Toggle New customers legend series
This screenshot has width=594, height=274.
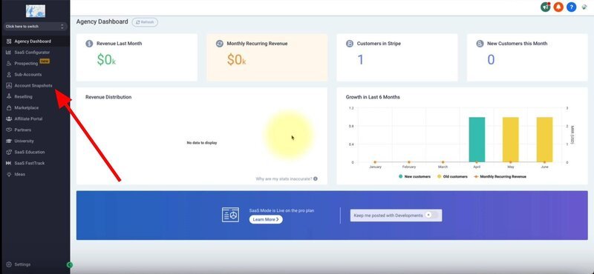[x=414, y=176]
